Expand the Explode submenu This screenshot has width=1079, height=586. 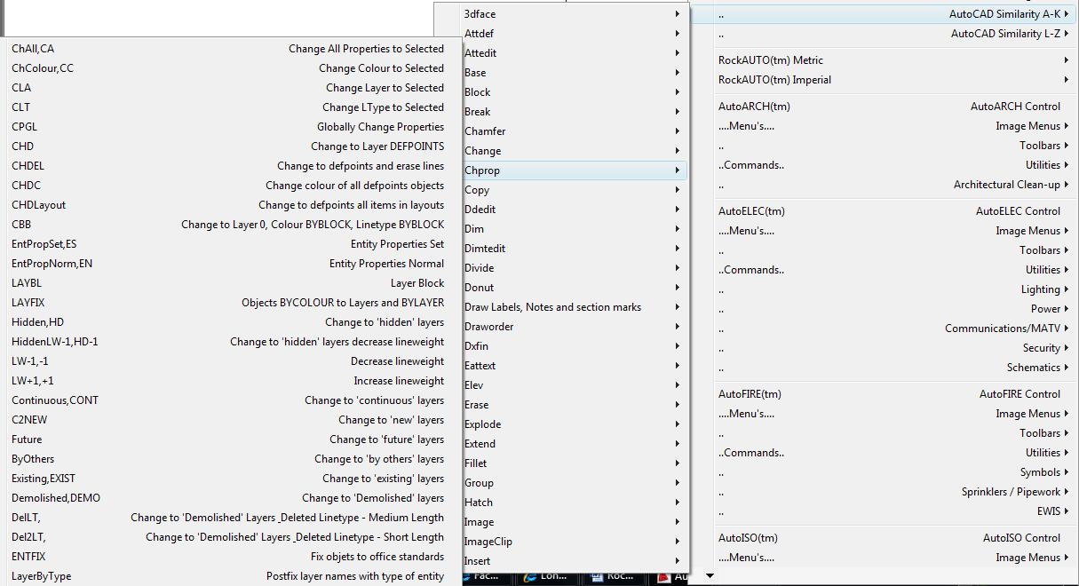[574, 424]
